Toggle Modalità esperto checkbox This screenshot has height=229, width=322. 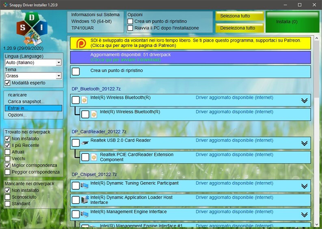(x=7, y=83)
